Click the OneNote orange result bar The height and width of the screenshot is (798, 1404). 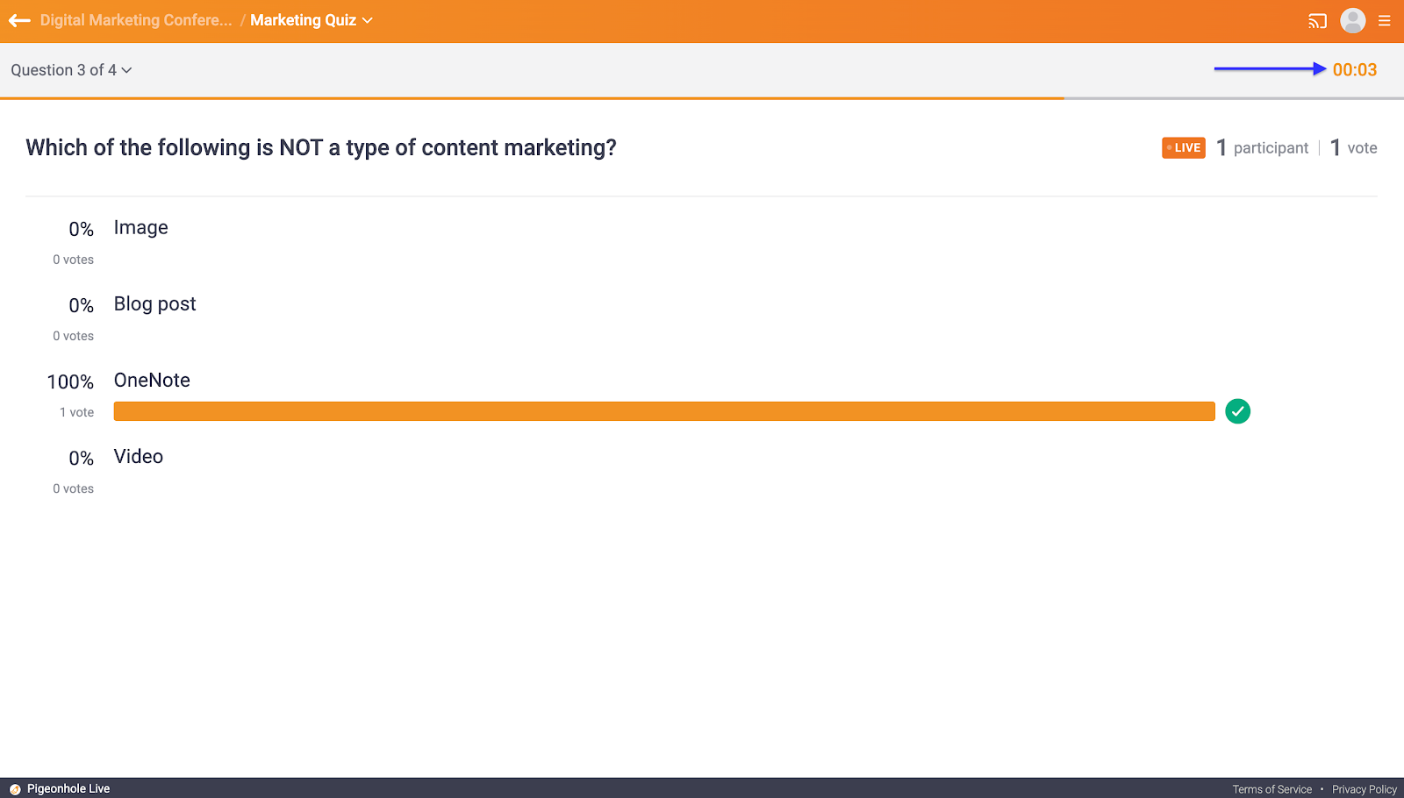click(x=664, y=411)
